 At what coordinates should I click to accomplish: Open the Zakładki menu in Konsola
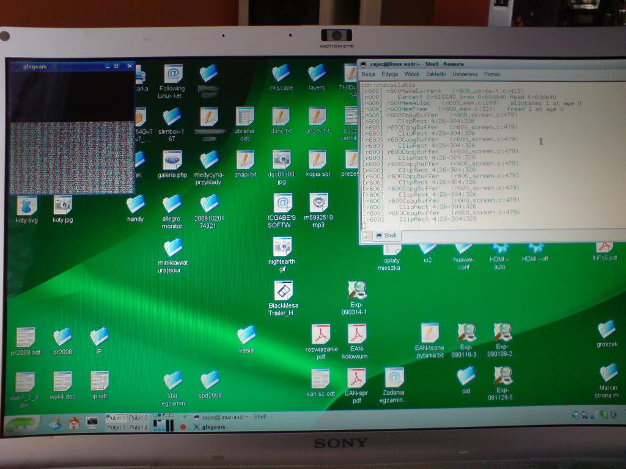[436, 74]
